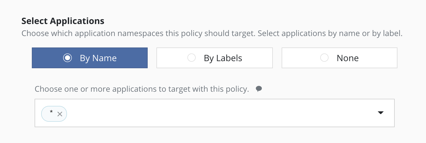
Task: Click the 'Choose one or more applications' label
Action: [142, 89]
